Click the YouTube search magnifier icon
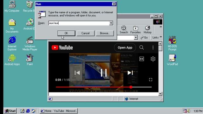The height and width of the screenshot is (114, 203). click(x=141, y=47)
